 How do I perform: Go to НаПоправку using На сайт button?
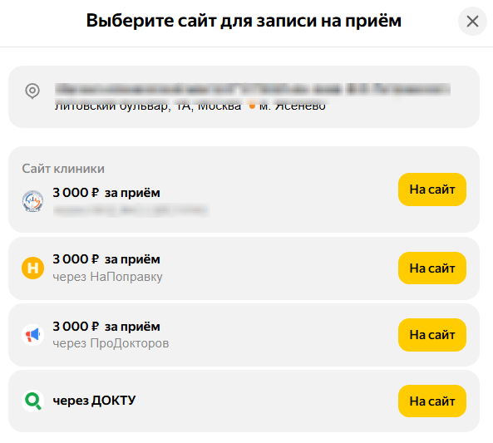tap(432, 268)
